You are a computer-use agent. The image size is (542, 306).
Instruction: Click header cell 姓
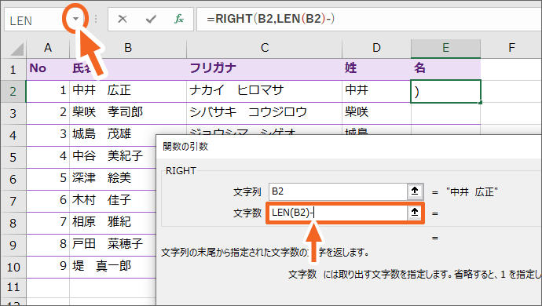coord(376,69)
